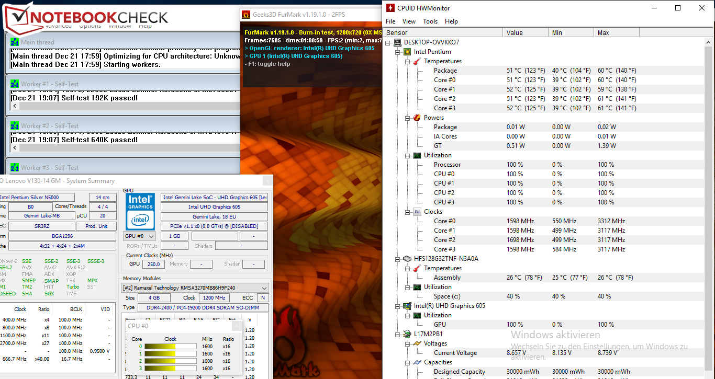Viewport: 715px width, 379px height.
Task: Click the graph icon of Intel Pentium Utilization
Action: click(x=417, y=155)
